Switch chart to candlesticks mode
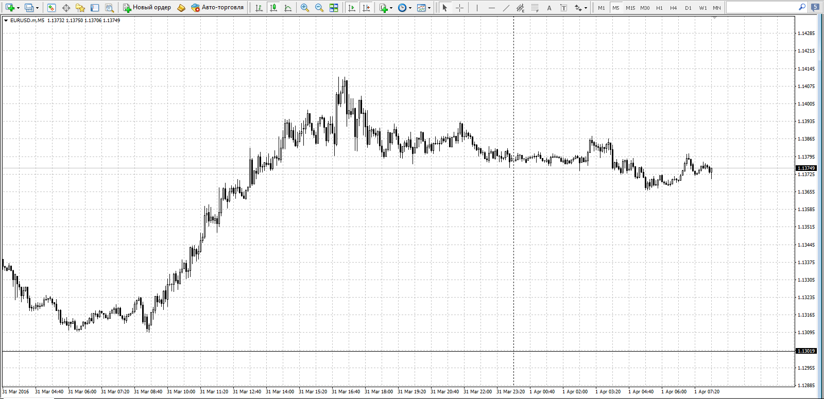Image resolution: width=824 pixels, height=399 pixels. [x=273, y=8]
